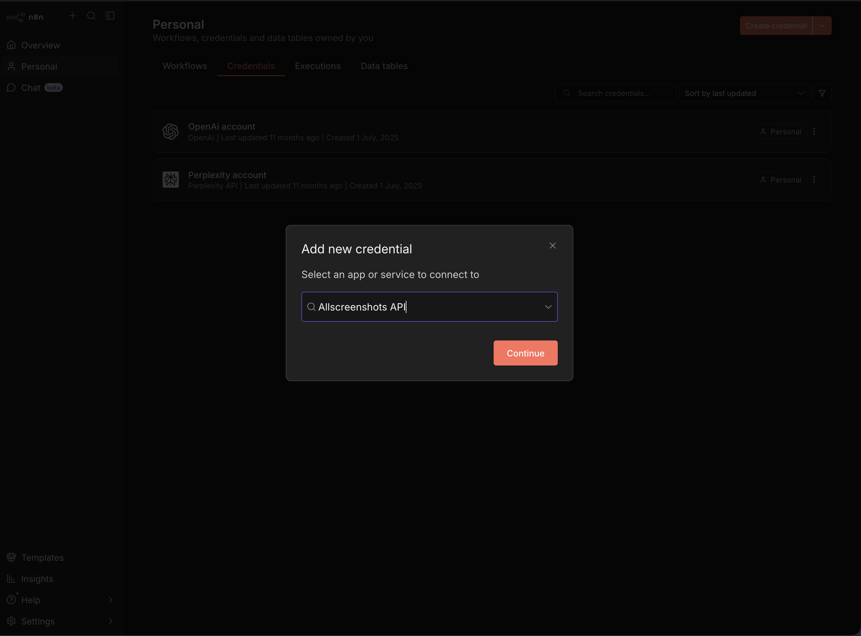861x636 pixels.
Task: Open Chat beta in the sidebar
Action: click(59, 88)
